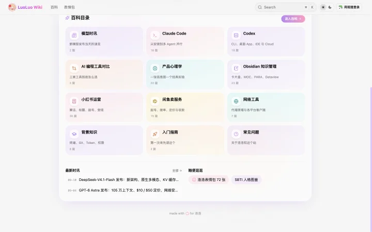The image size is (372, 232).
Task: Open the 网络工具 card title
Action: [251, 99]
